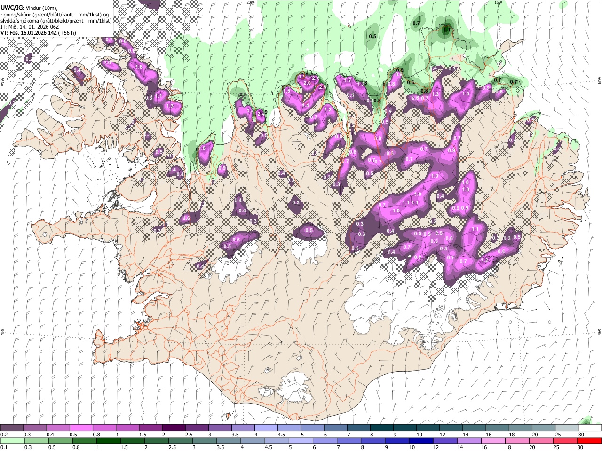
Task: Click the white snow swatch above 30
Action: (590, 428)
